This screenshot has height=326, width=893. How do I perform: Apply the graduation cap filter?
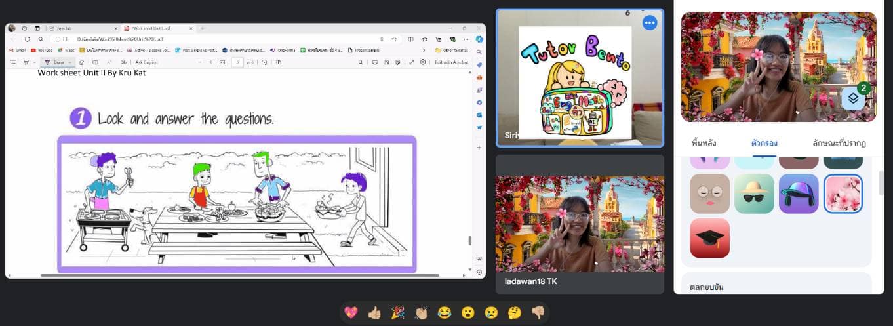tap(709, 238)
